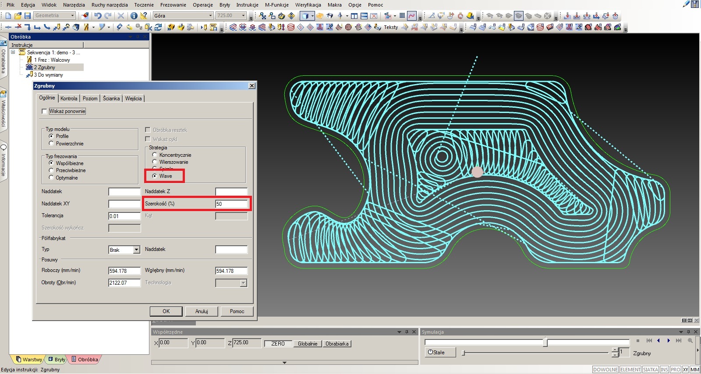Click the eraser/clean icon in toolbar
Screen dimensions: 701x374
click(85, 16)
